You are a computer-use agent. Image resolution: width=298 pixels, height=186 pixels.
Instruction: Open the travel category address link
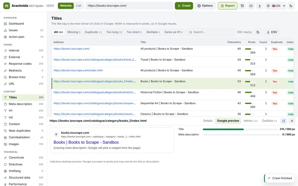pyautogui.click(x=95, y=60)
